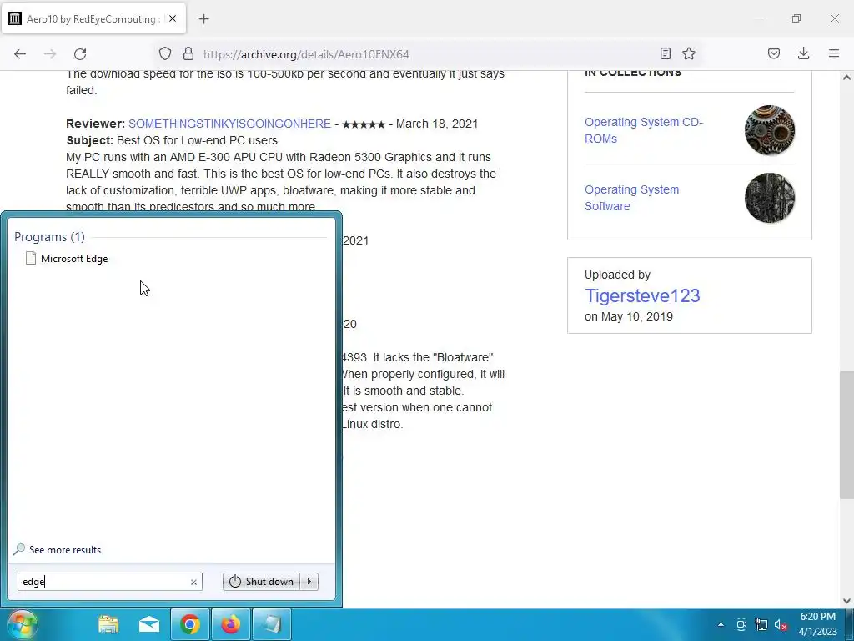Open the taskbar clock showing 6:20 PM
The width and height of the screenshot is (854, 641).
817,624
